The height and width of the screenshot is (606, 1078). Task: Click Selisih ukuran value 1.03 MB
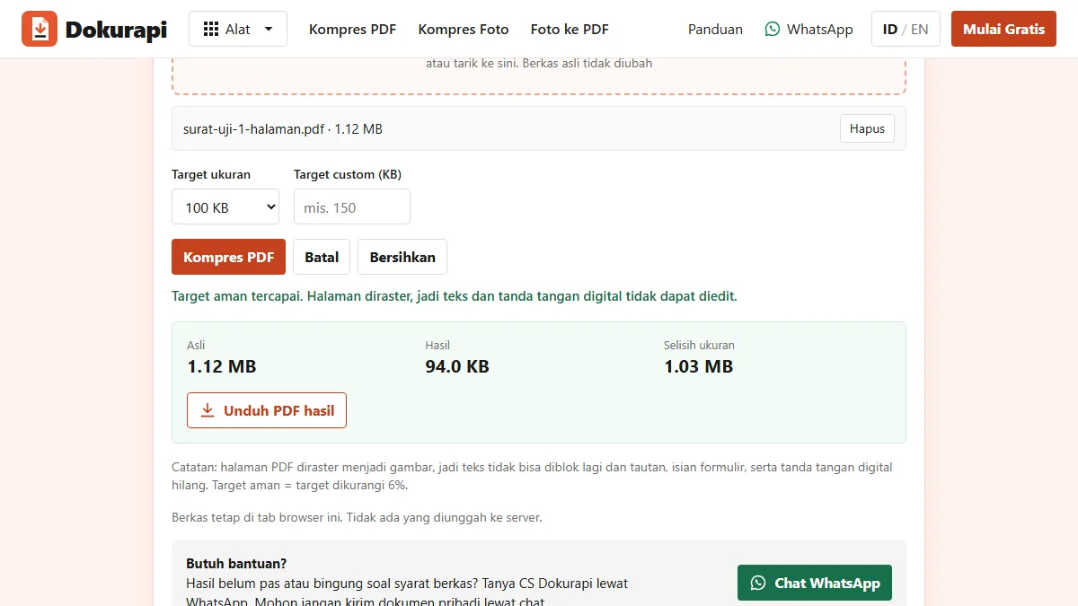point(699,366)
